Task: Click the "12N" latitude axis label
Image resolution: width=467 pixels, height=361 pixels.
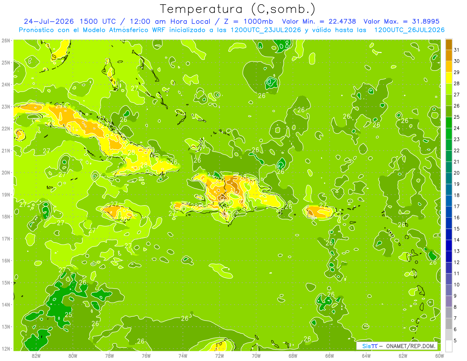Action: pos(6,348)
